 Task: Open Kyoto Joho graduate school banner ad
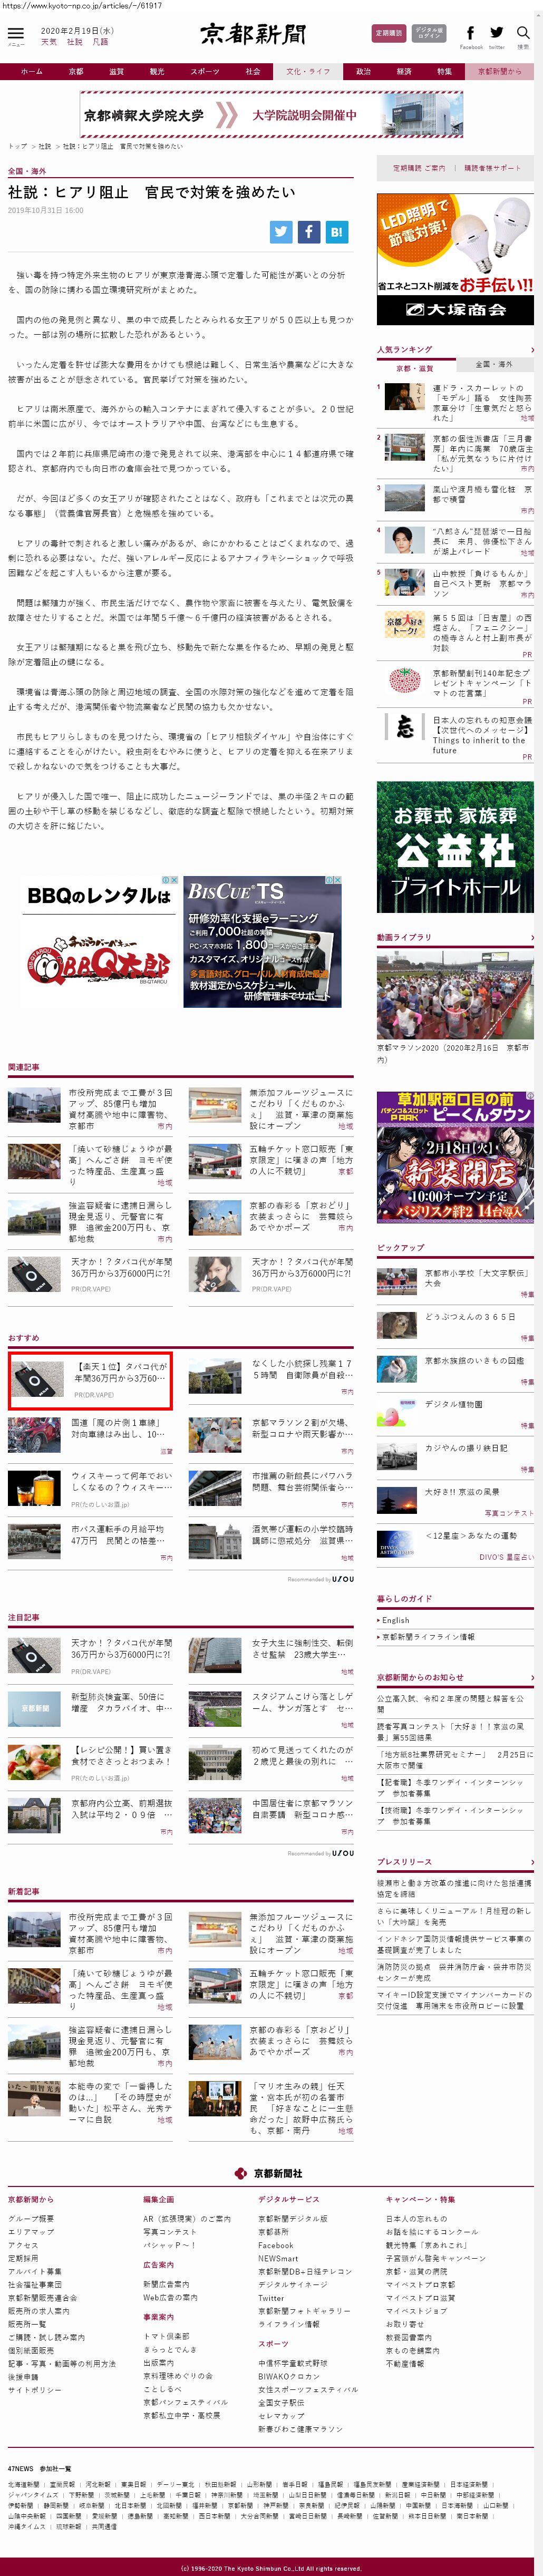(271, 115)
